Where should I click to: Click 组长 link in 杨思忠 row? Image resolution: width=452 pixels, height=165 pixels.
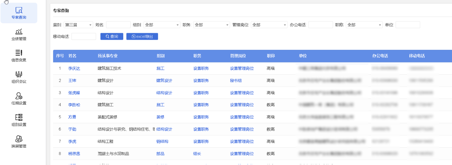[x=197, y=154]
